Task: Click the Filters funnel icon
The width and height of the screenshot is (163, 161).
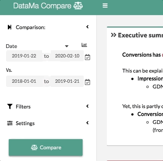Action: [10, 107]
